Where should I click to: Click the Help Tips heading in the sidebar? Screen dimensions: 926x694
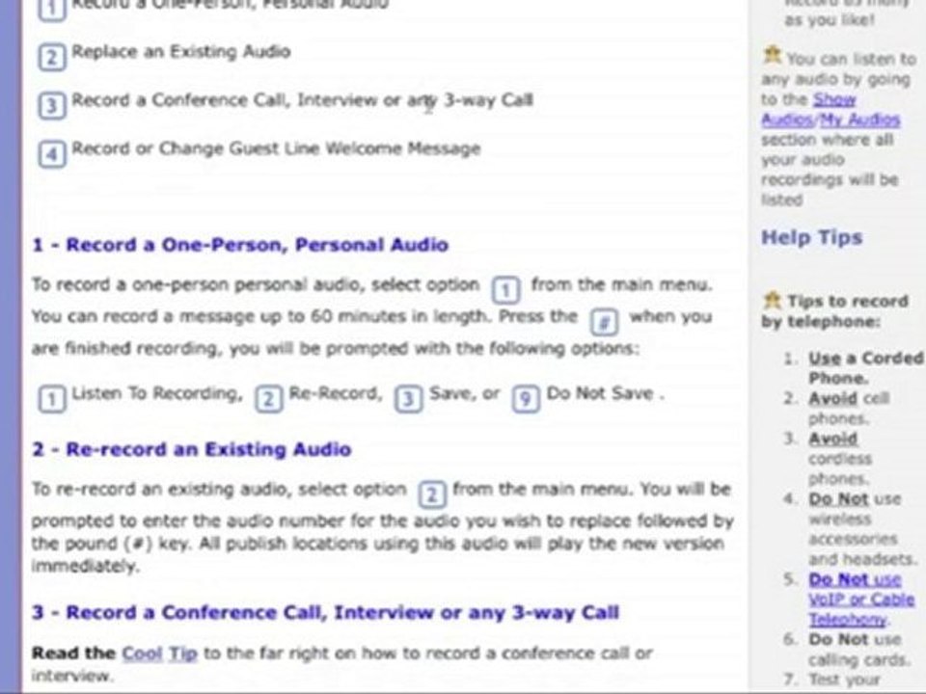pyautogui.click(x=811, y=237)
